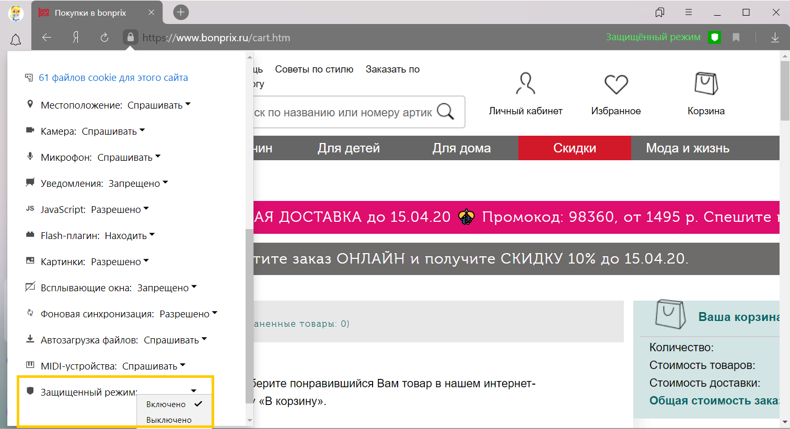Viewport: 790px width, 429px height.
Task: Expand Фоновая синхронизация: Разрешено dropdown
Action: [x=189, y=314]
